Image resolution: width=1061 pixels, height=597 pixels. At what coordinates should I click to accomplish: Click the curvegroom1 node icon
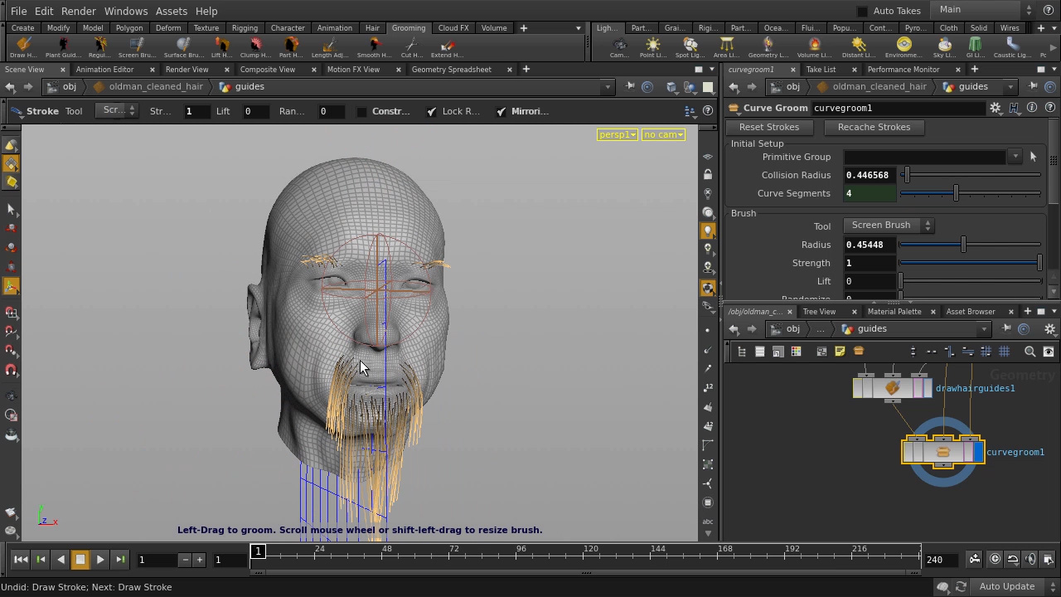click(942, 452)
